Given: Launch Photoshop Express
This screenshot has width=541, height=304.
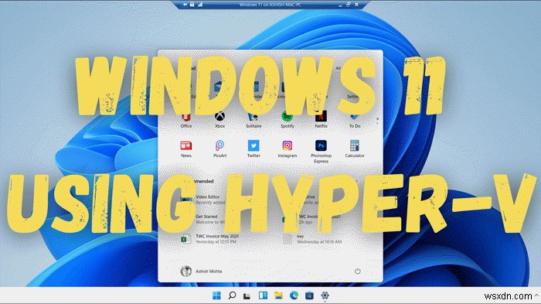Looking at the screenshot, I should coord(321,152).
